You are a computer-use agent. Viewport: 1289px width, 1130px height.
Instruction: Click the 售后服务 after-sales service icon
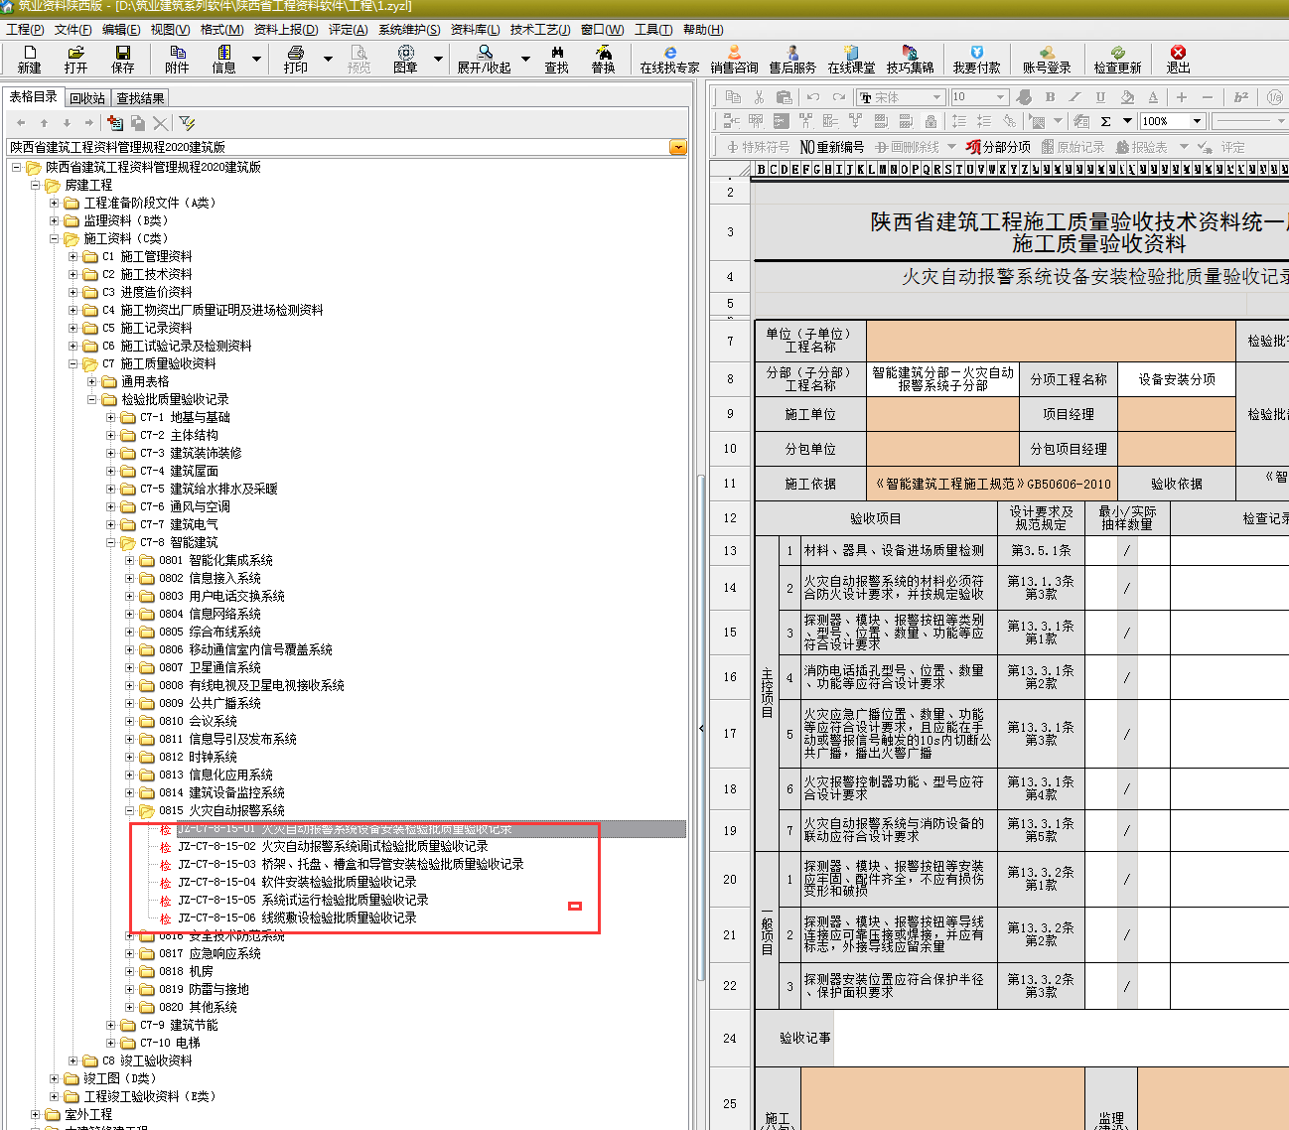click(792, 59)
